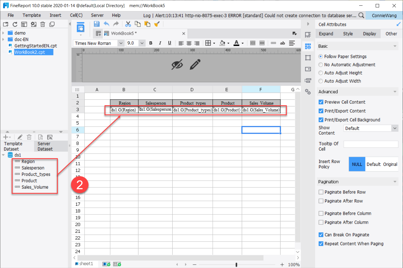The width and height of the screenshot is (403, 268).
Task: Click the pencil icon to edit dataset ds1
Action: pyautogui.click(x=20, y=137)
